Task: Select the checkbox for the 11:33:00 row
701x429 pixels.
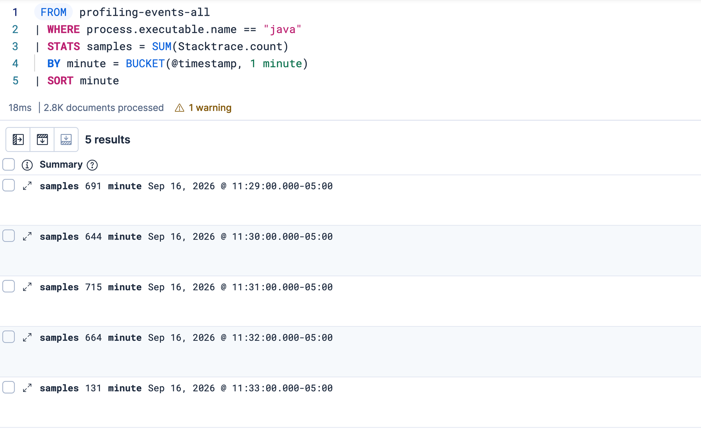Action: click(x=8, y=387)
